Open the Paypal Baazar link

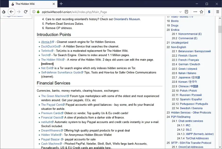tap(52, 139)
